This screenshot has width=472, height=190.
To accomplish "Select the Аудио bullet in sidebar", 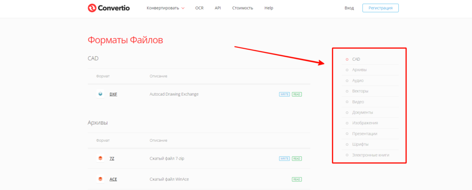I will [x=347, y=81].
